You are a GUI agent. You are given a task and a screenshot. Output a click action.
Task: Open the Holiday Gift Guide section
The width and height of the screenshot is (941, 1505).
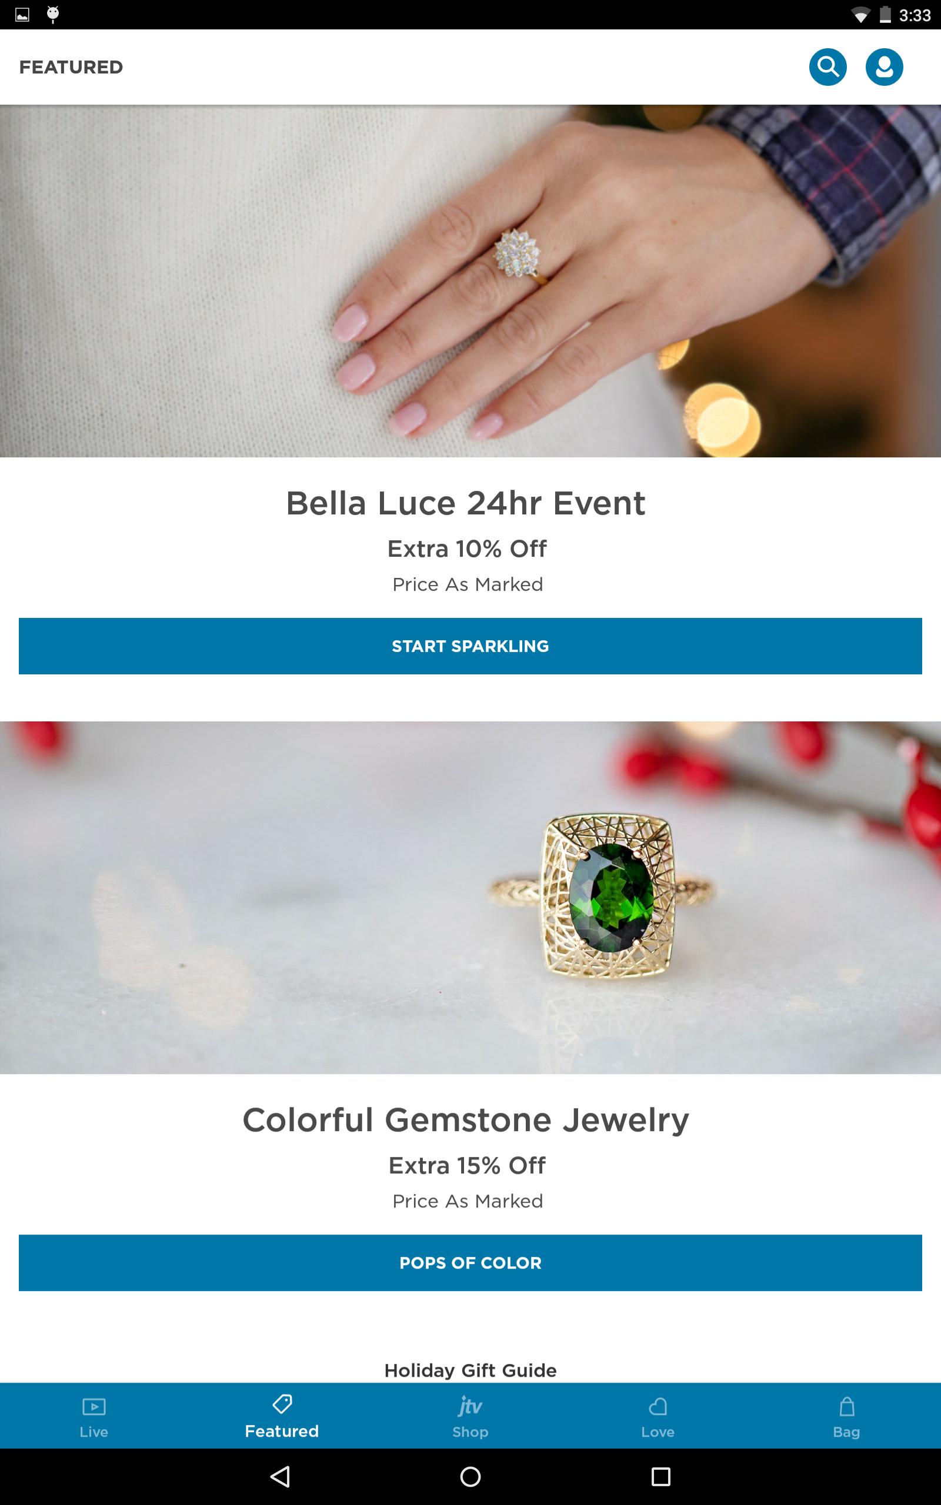click(x=470, y=1370)
